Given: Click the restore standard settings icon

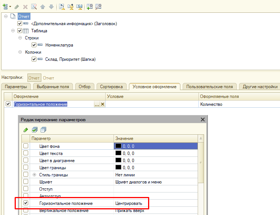Looking at the screenshot, I should tap(62, 7).
